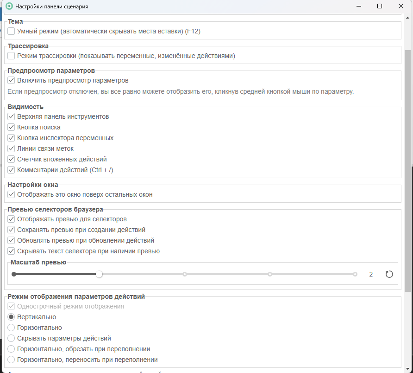The height and width of the screenshot is (373, 413).
Task: Enable the trace mode checkbox
Action: pyautogui.click(x=12, y=56)
